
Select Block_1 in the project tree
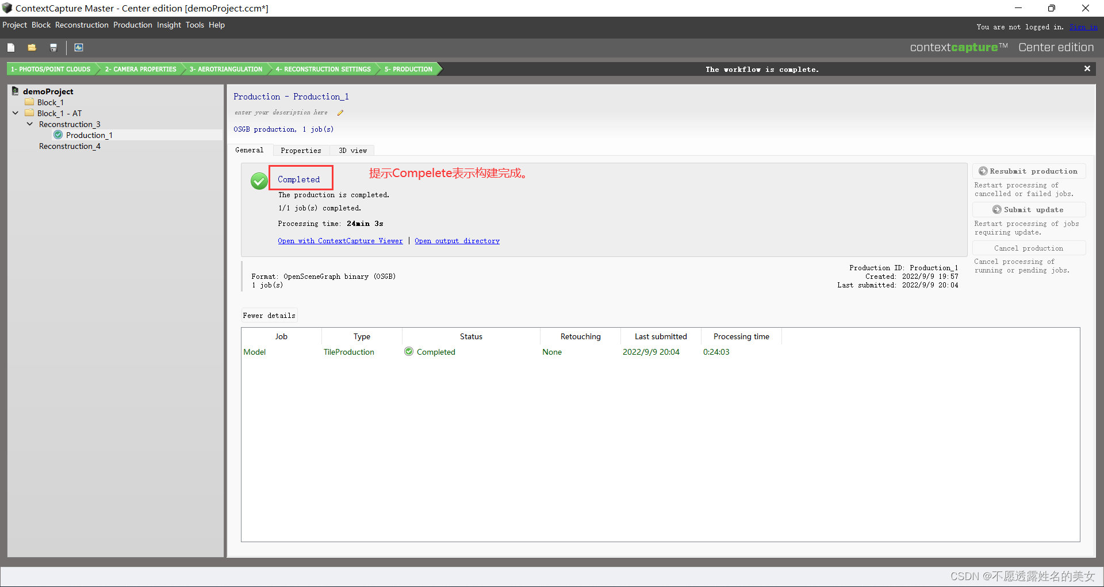click(51, 102)
